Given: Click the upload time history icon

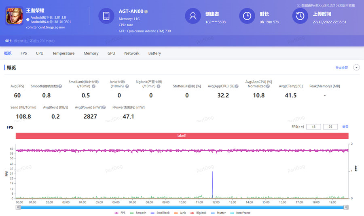Looking at the screenshot, I should pos(300,16).
